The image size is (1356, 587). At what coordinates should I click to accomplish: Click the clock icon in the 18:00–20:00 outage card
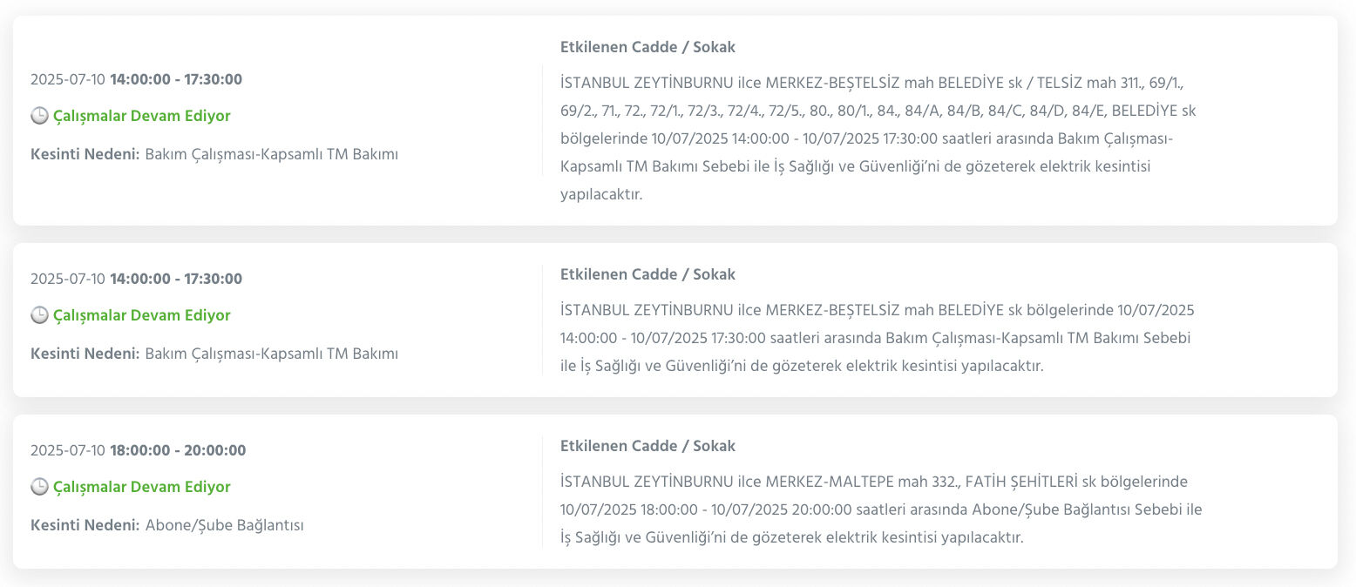pos(39,487)
